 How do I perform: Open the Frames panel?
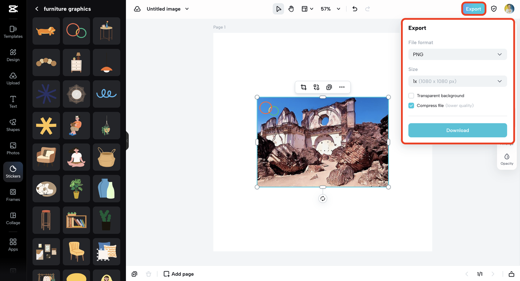(x=13, y=195)
